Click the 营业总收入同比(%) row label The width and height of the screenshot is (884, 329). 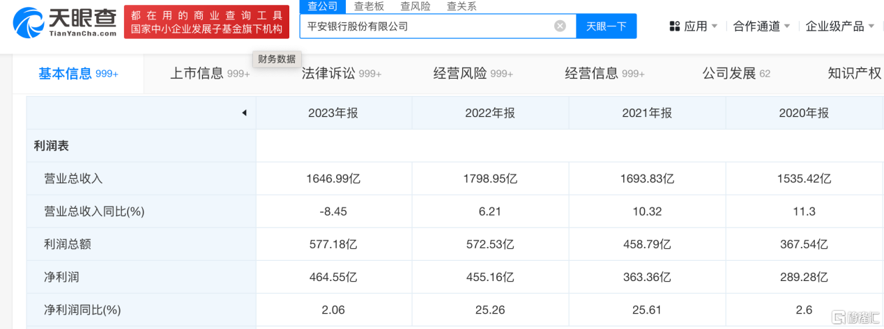(94, 211)
